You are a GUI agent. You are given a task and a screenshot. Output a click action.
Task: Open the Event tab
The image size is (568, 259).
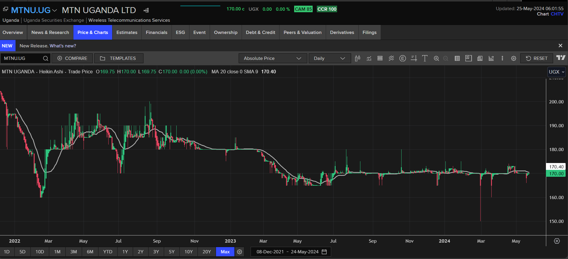(x=200, y=32)
